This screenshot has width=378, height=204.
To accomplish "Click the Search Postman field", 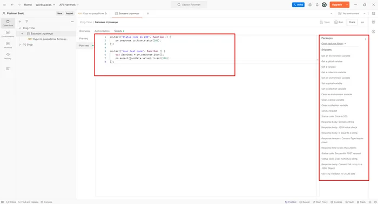I will pyautogui.click(x=189, y=5).
